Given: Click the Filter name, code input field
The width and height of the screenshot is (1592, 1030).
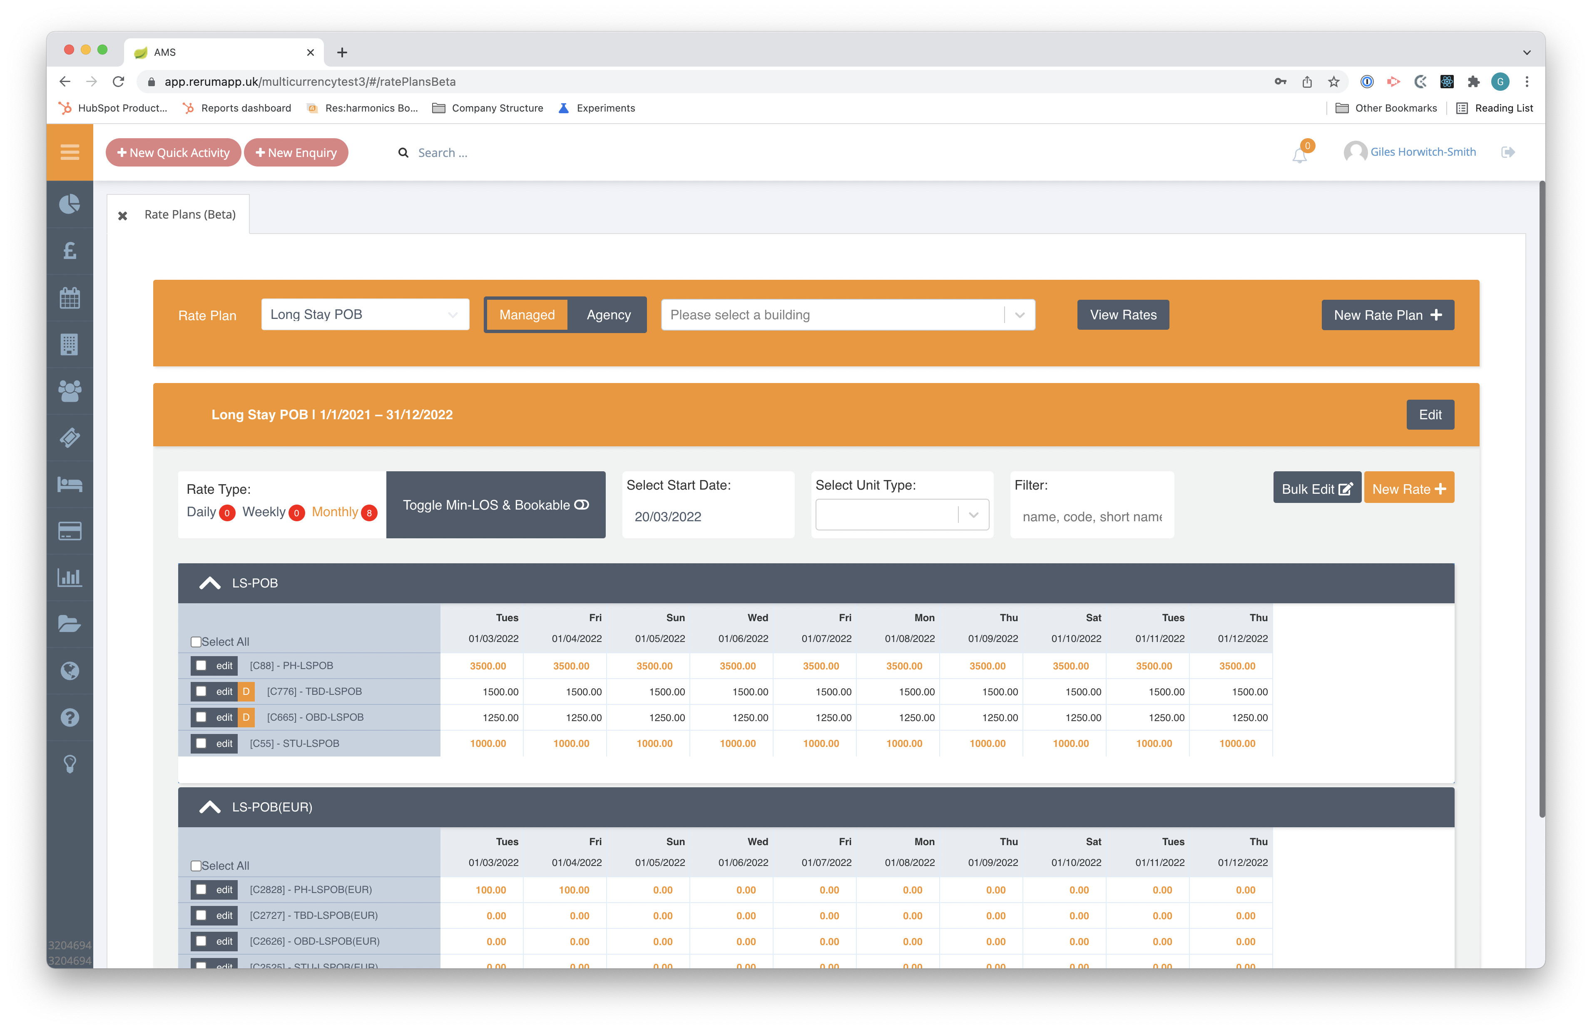Looking at the screenshot, I should coord(1091,517).
